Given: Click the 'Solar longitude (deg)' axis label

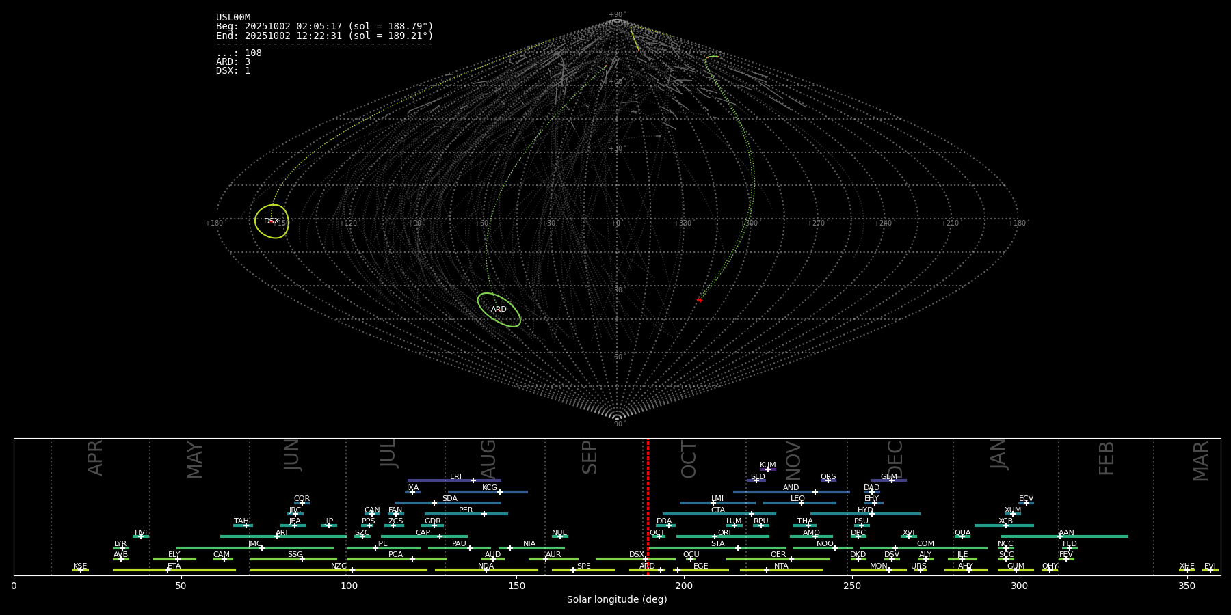Looking at the screenshot, I should pos(617,600).
